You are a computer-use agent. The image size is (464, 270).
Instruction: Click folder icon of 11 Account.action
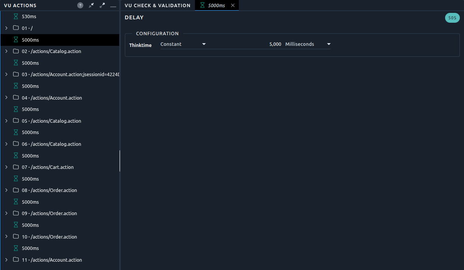click(16, 259)
